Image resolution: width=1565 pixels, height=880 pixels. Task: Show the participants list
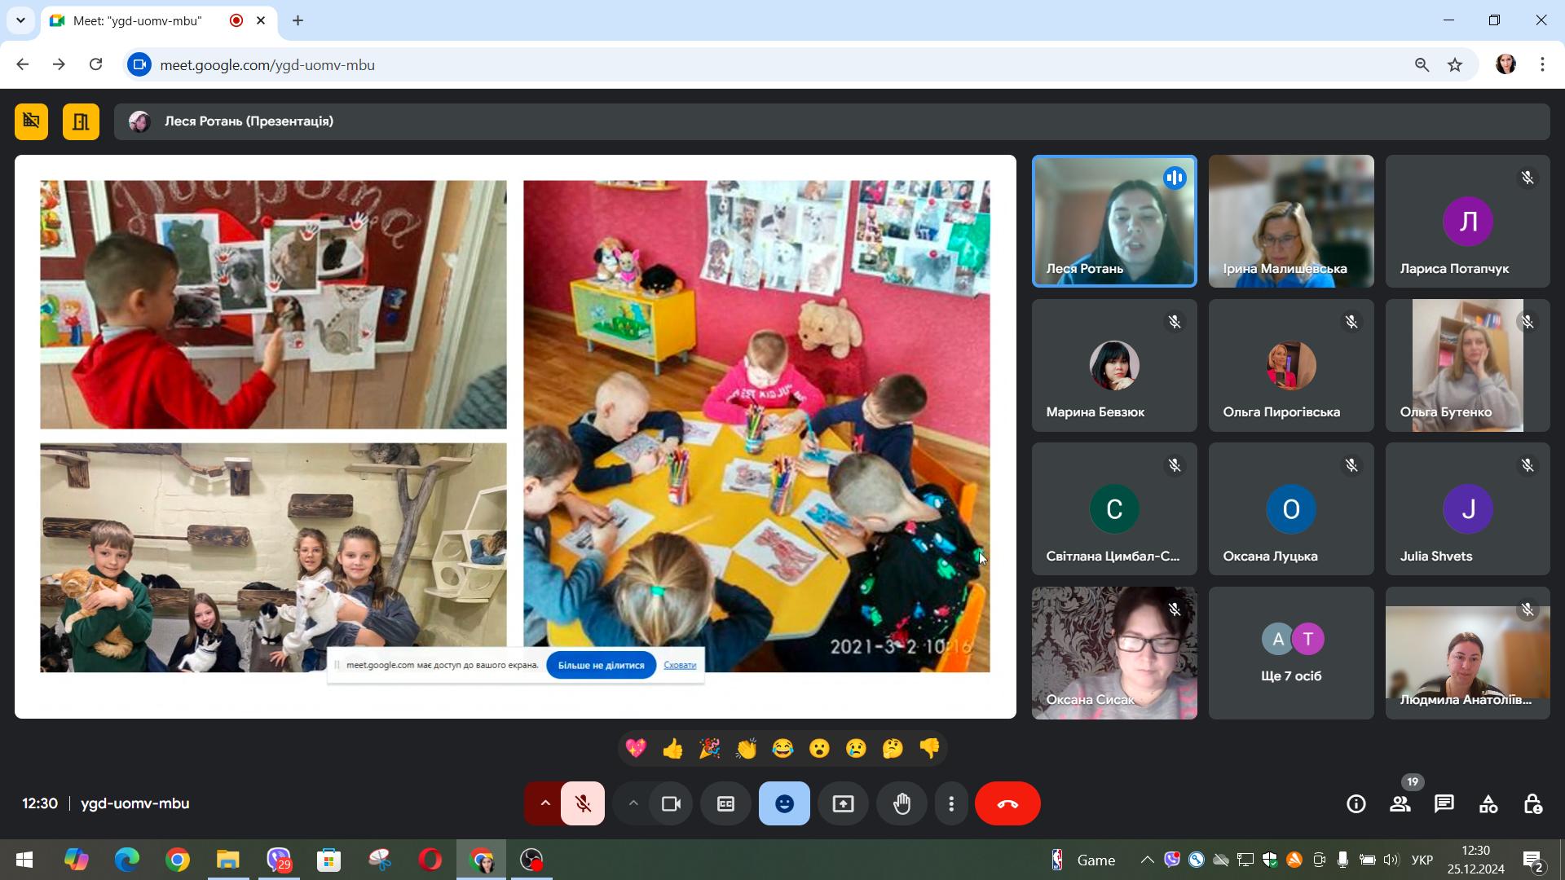click(x=1400, y=804)
